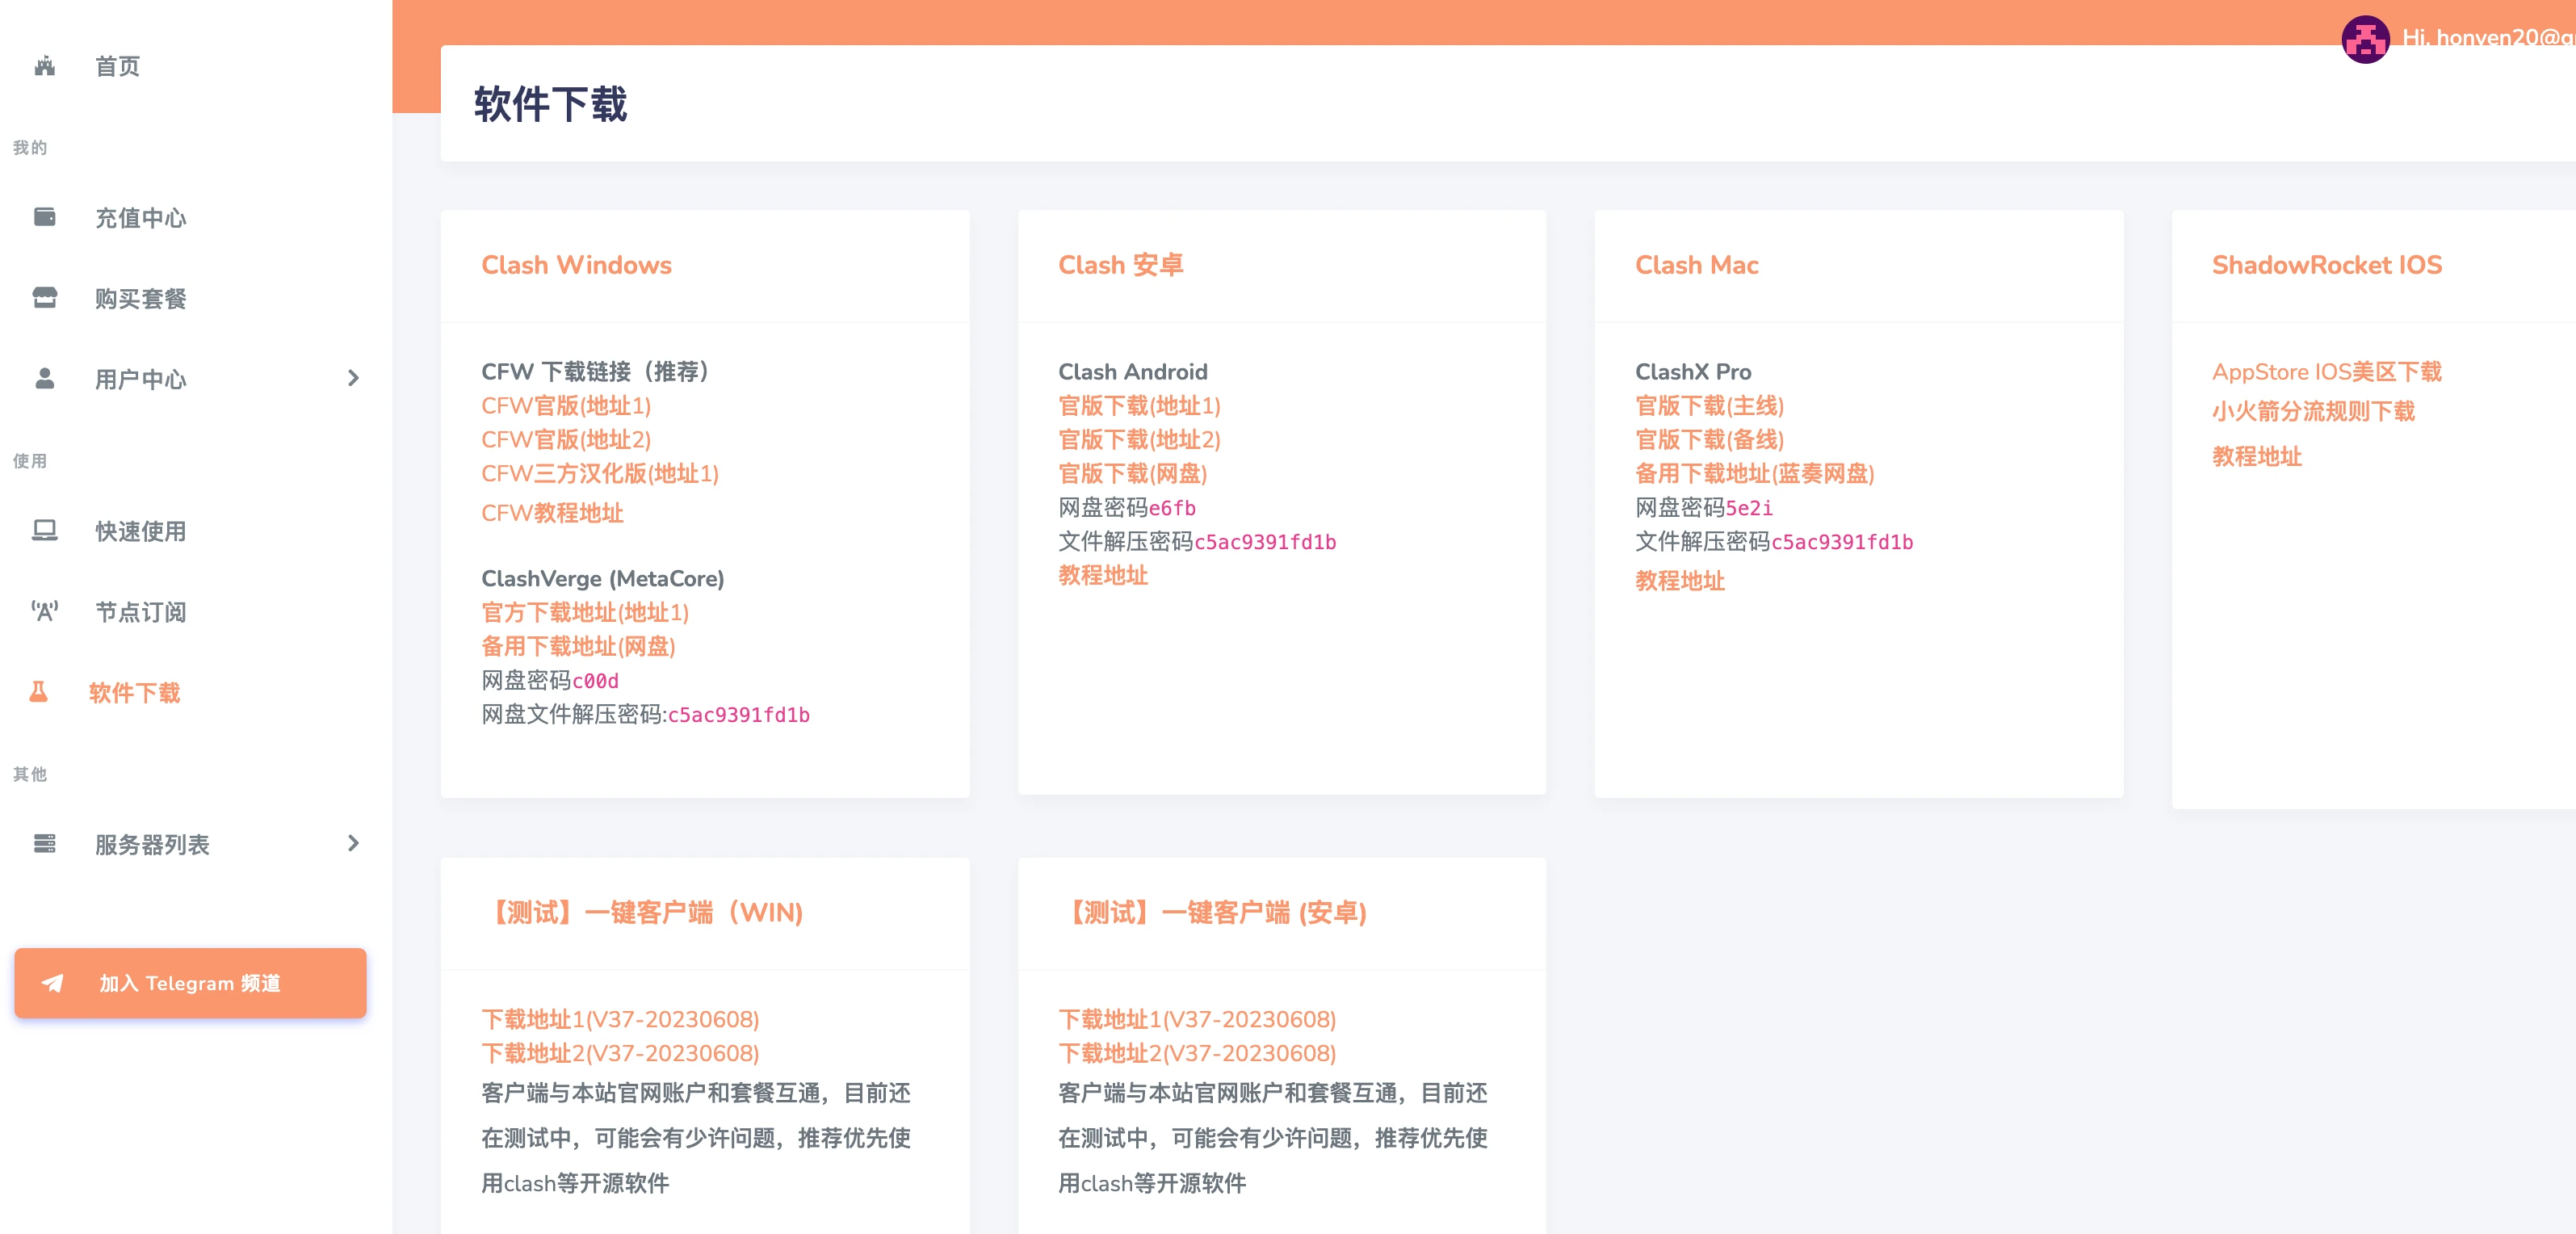Open Android 下载地址1(V37-20230608) link

(1197, 1019)
